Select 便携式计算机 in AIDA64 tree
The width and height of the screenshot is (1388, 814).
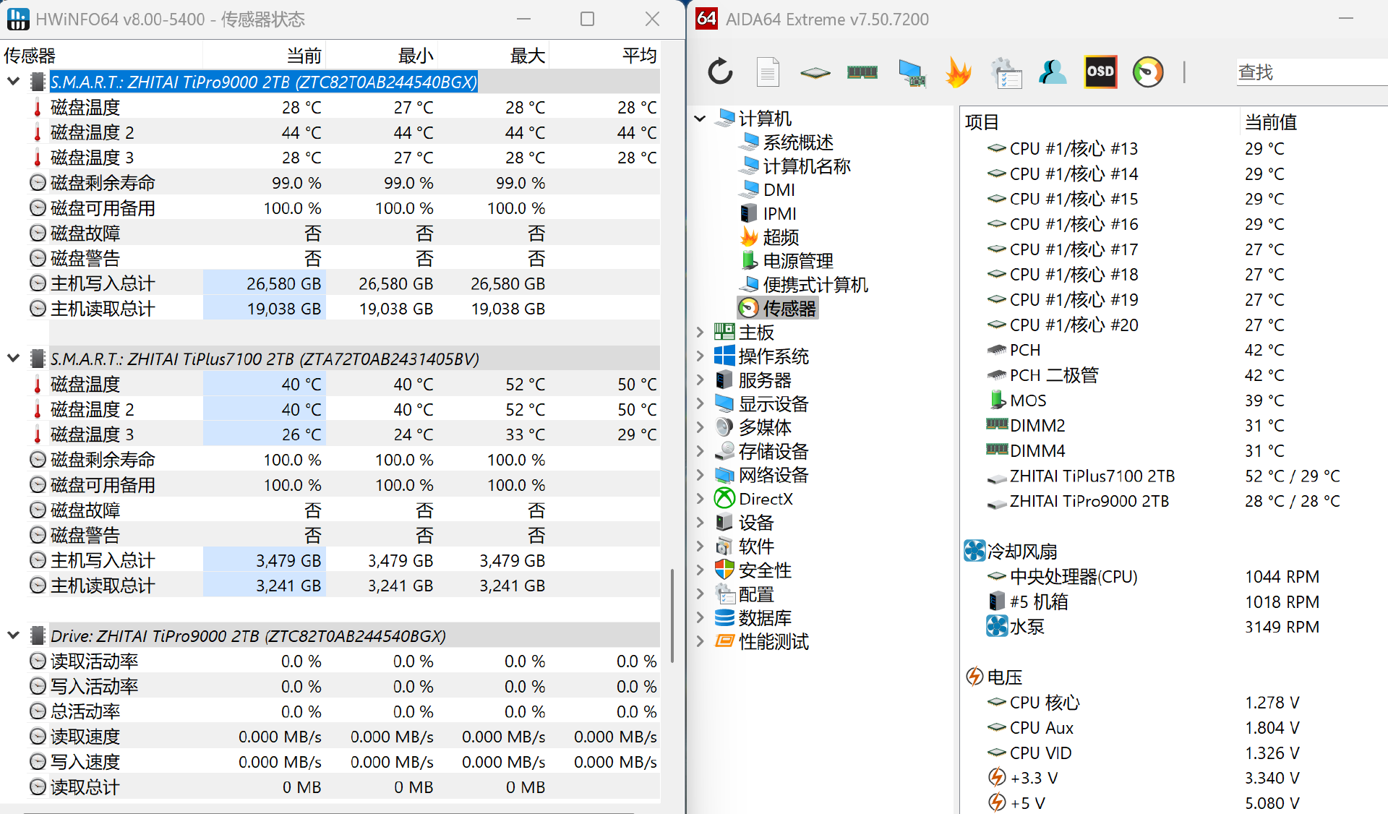click(x=815, y=284)
